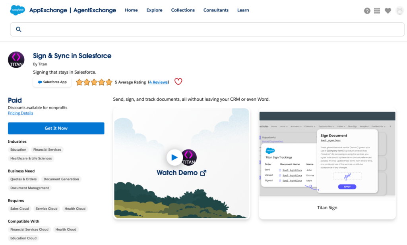The image size is (407, 245).
Task: Open your profile avatar menu
Action: point(399,11)
